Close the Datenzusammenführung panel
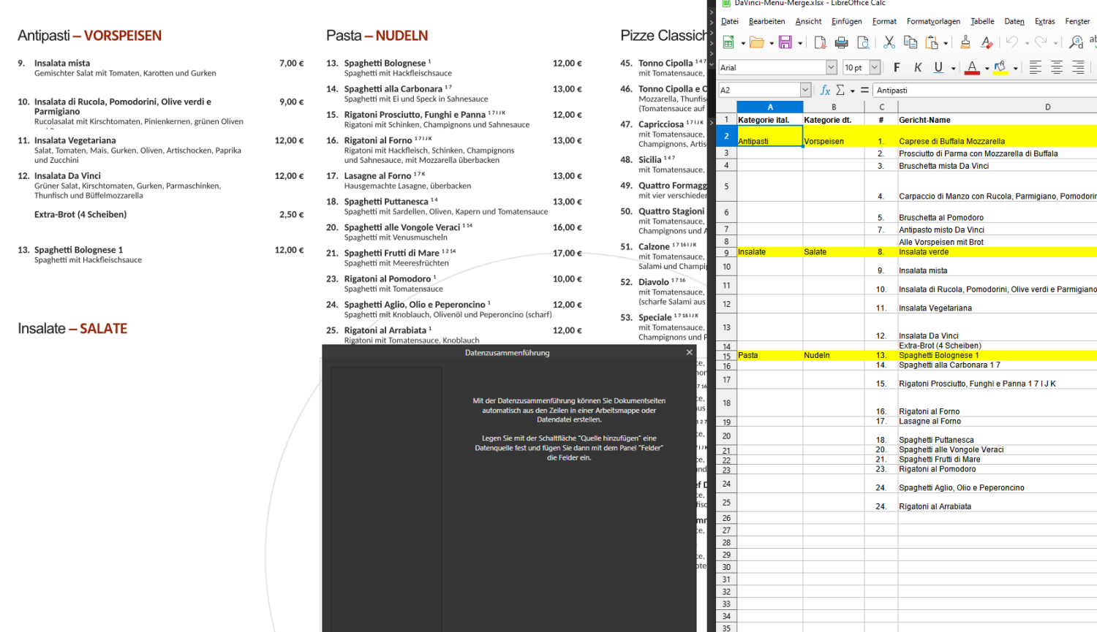 click(689, 352)
